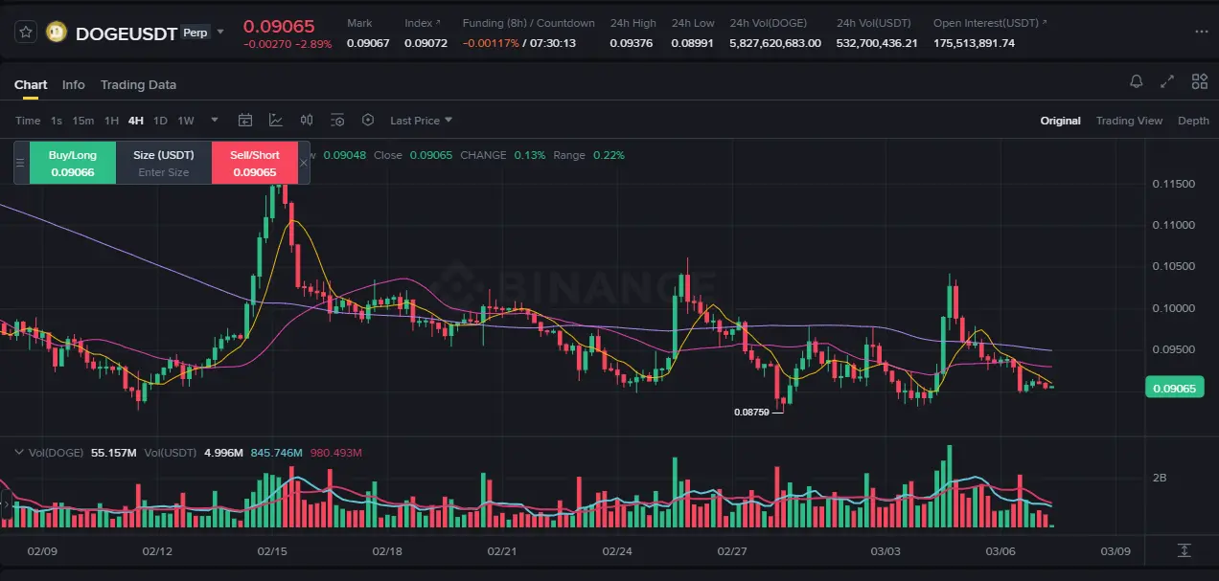Select the 1D chart interval

click(x=160, y=121)
